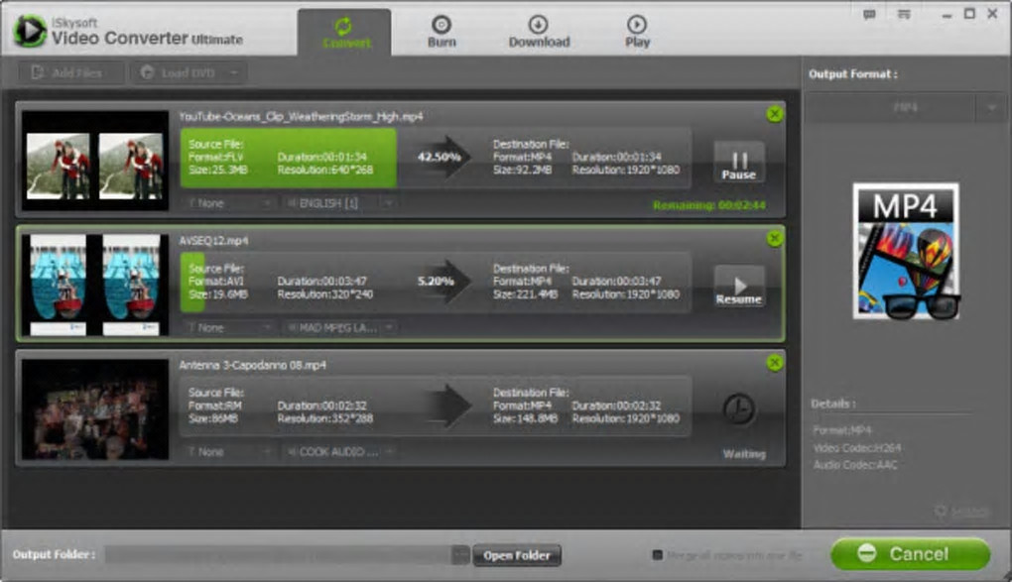Click the output format dropdown arrow
The image size is (1012, 582).
(x=991, y=107)
